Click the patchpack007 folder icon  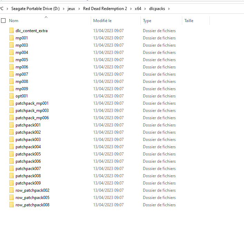11,168
